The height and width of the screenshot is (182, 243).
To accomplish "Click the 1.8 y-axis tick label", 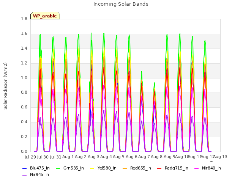I will [x=24, y=19].
